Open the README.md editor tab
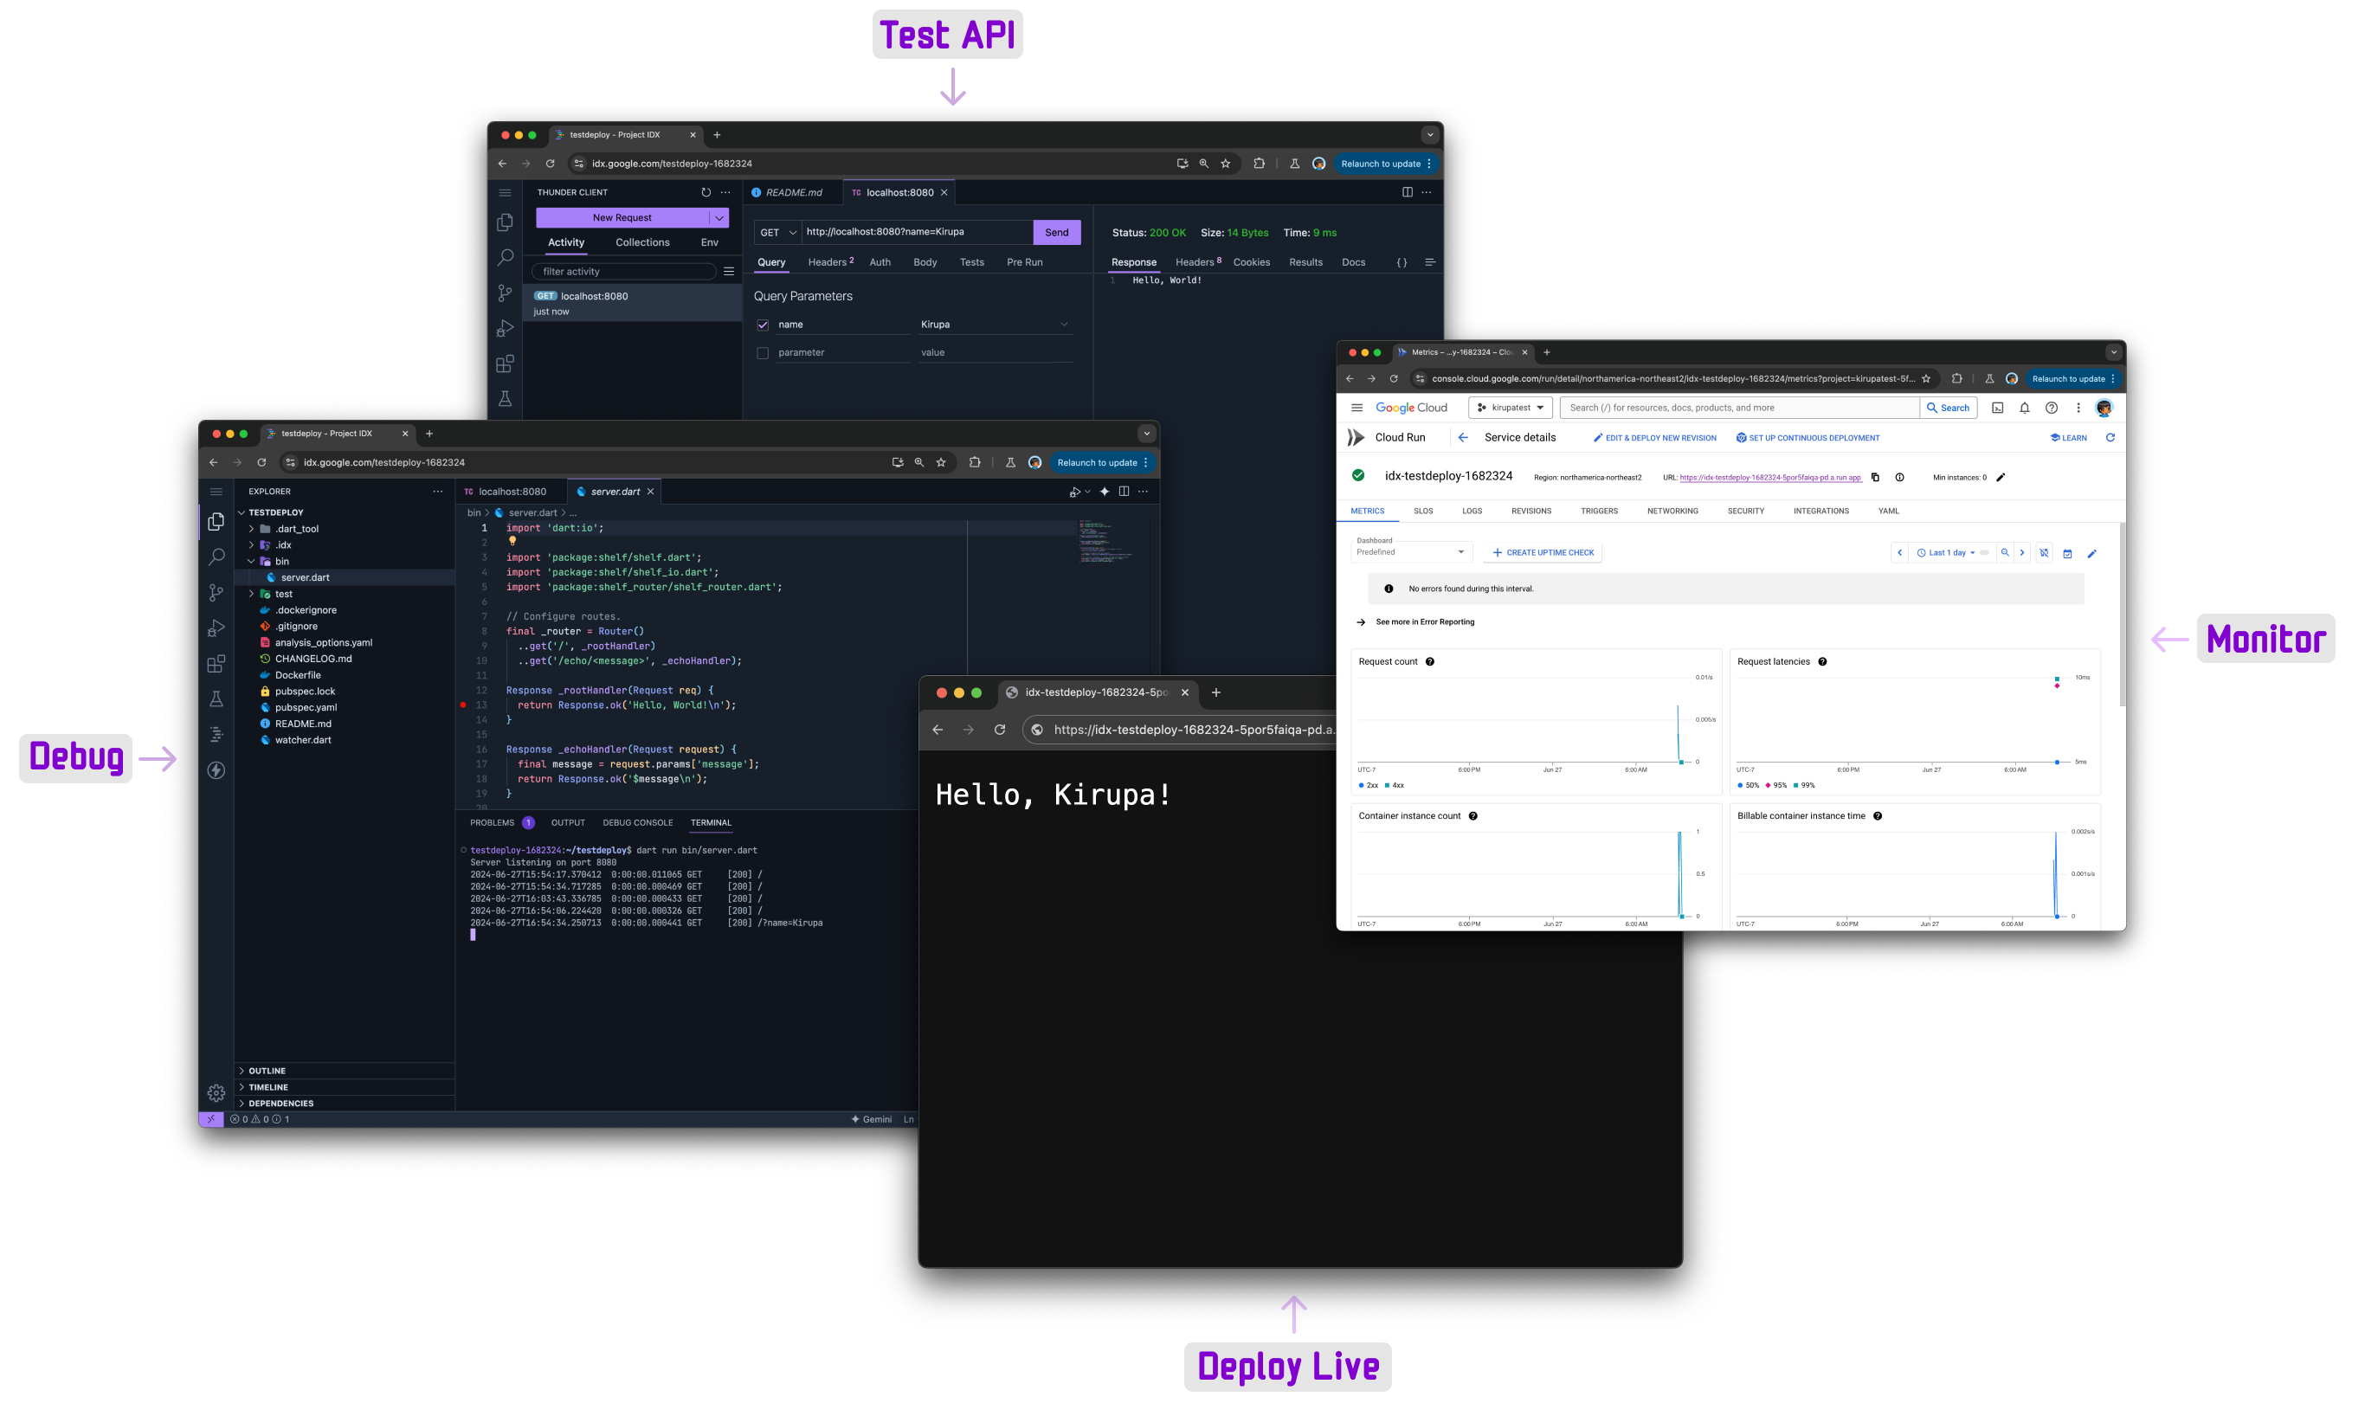2365x1403 pixels. click(x=793, y=192)
